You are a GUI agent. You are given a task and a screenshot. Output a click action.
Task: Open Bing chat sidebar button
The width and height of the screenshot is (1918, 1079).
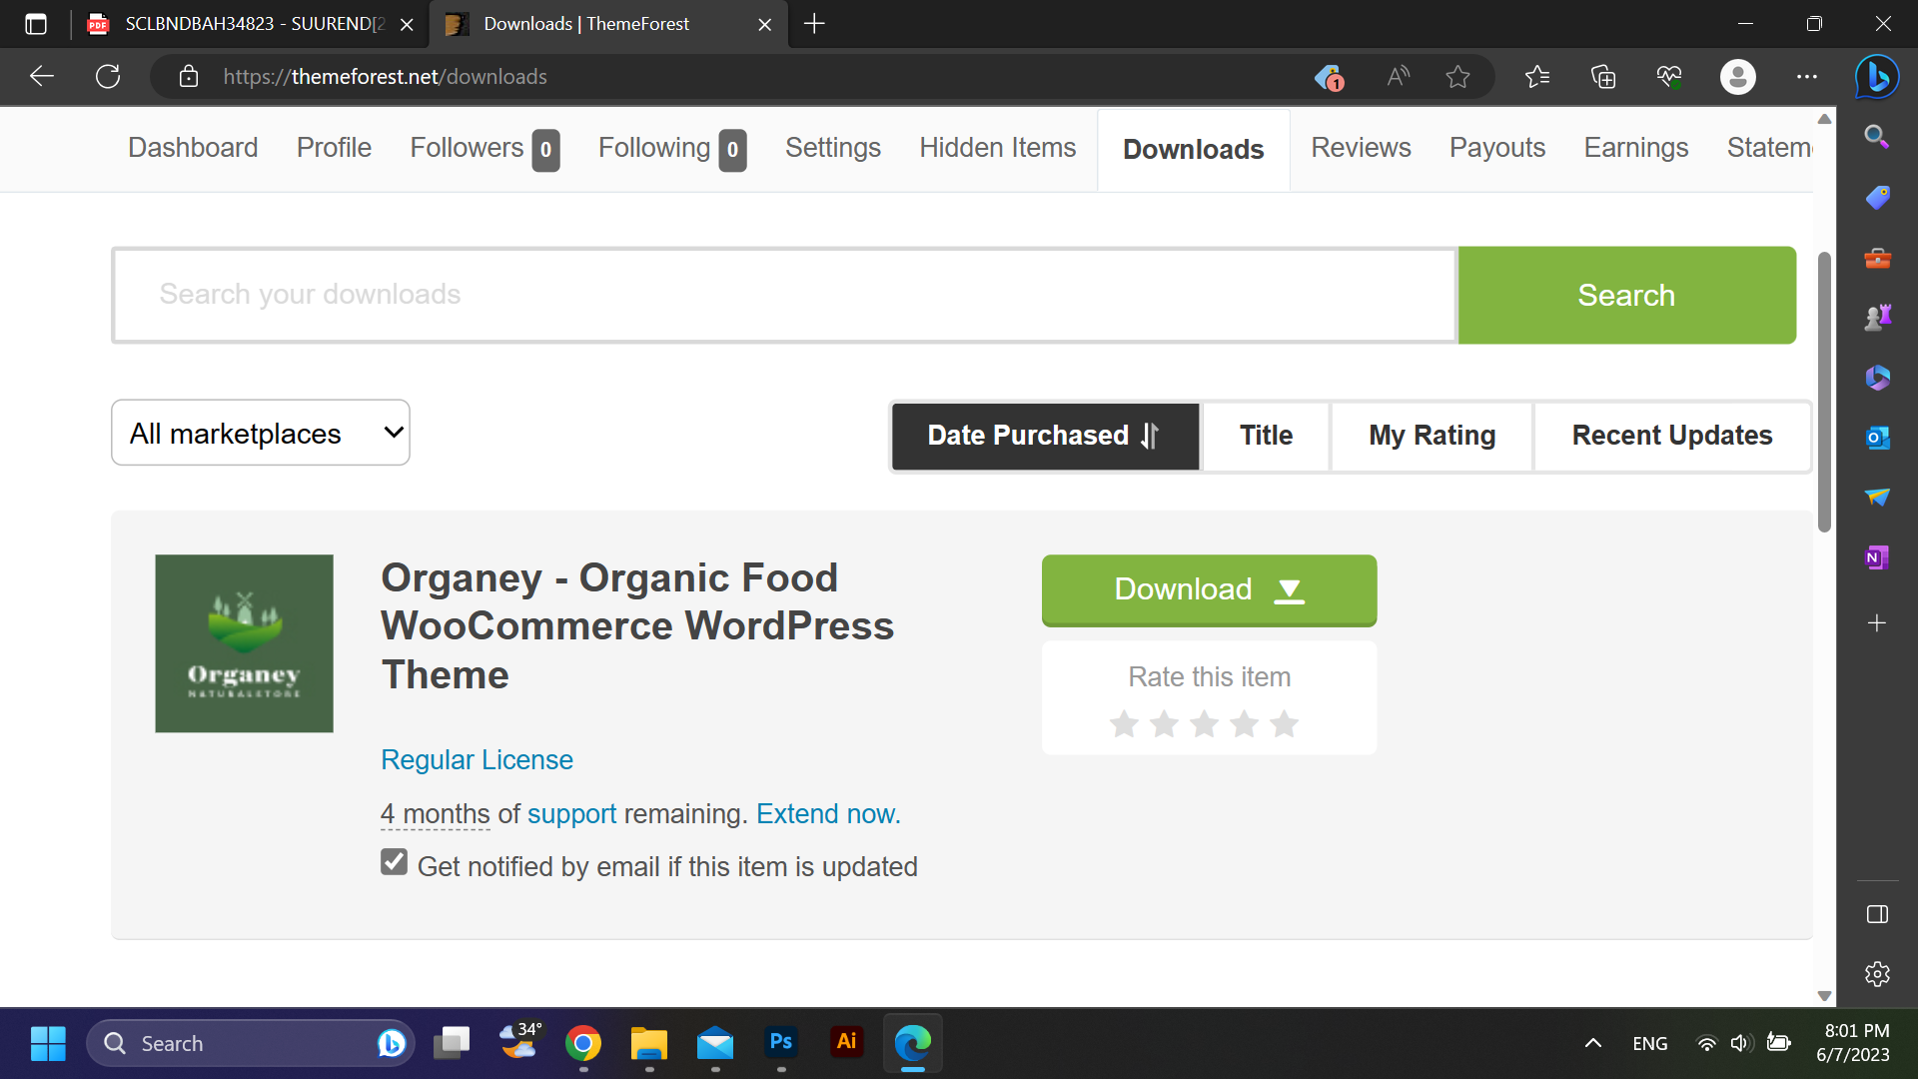click(x=1877, y=77)
